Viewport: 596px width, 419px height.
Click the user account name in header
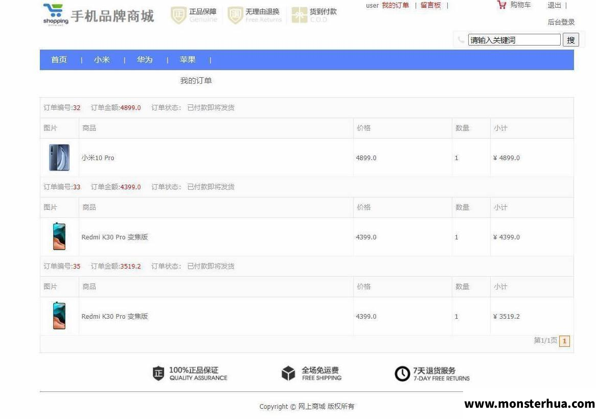coord(372,5)
